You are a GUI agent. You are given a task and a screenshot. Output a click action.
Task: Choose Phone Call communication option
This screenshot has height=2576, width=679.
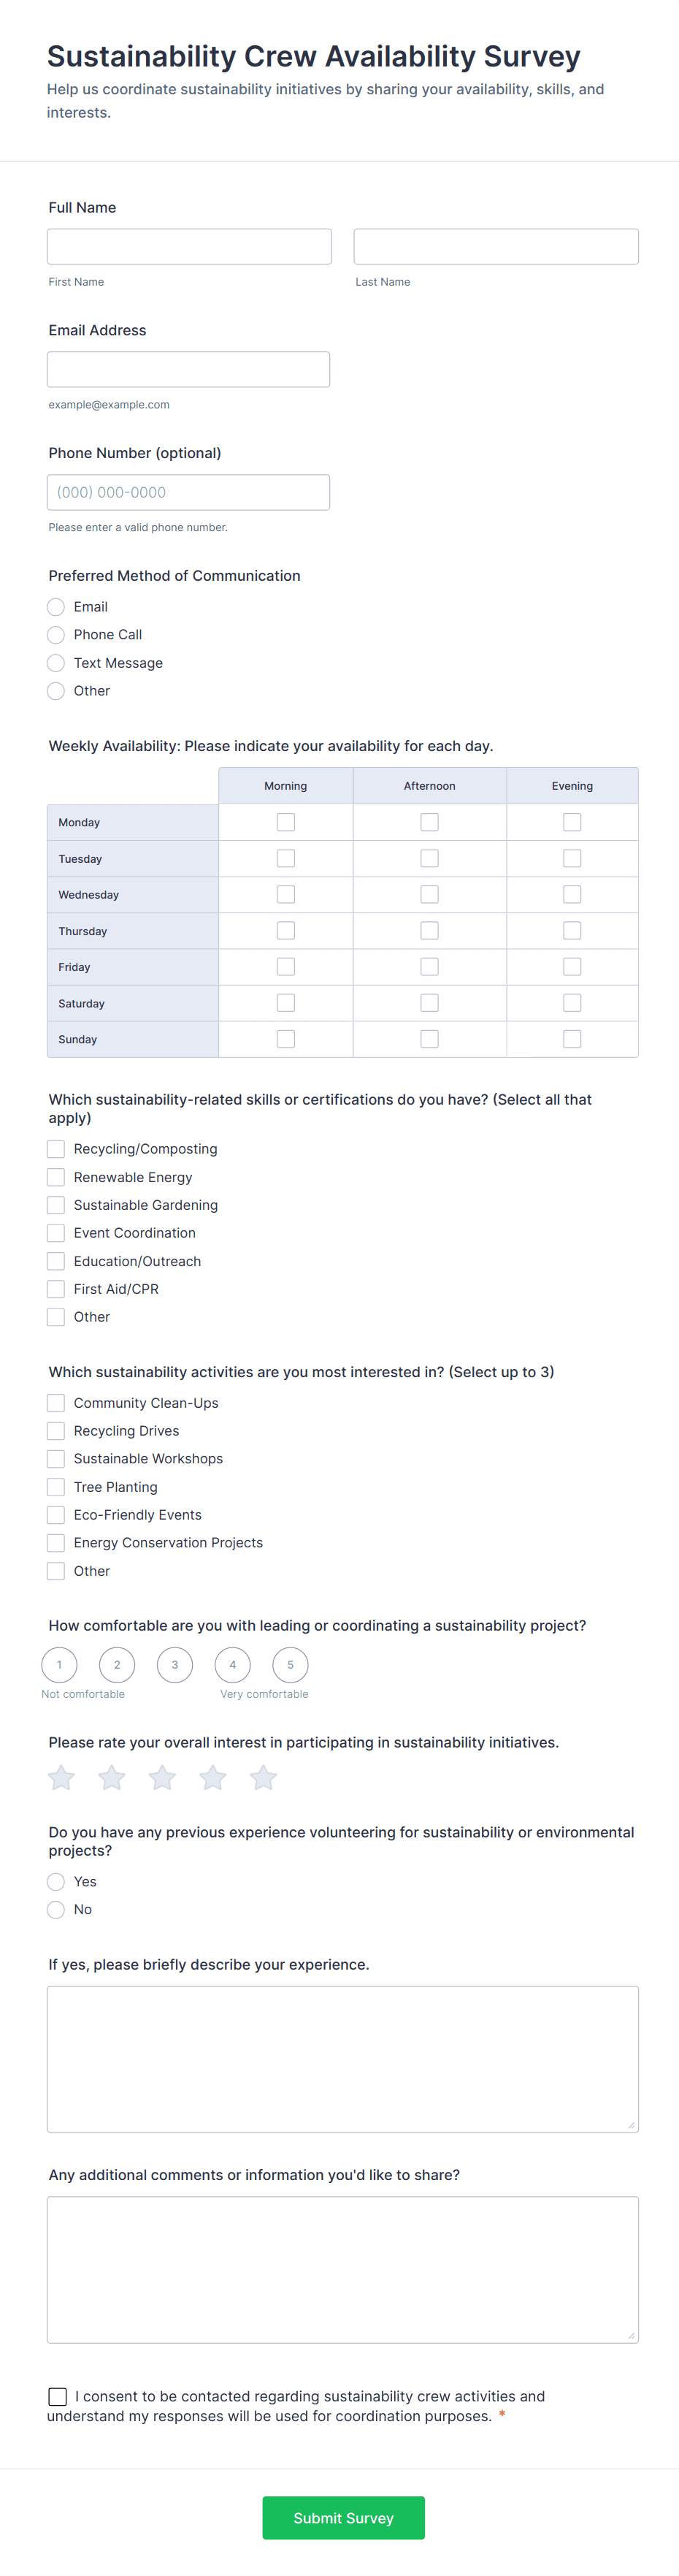click(x=56, y=634)
